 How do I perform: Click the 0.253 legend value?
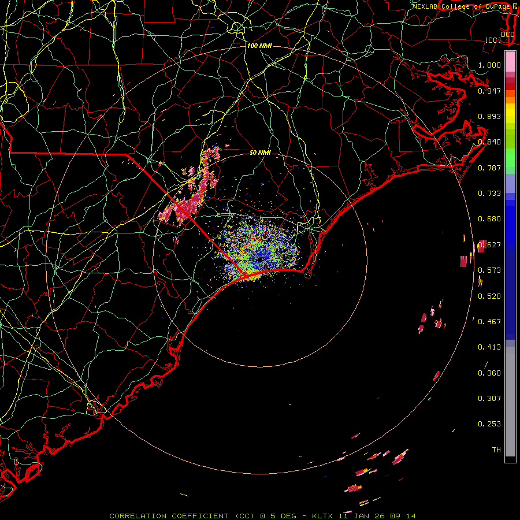click(x=489, y=424)
